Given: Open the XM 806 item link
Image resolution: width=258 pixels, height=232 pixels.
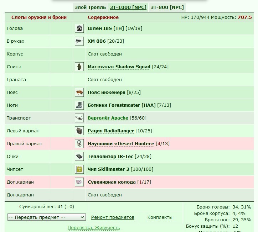Looking at the screenshot, I should point(97,41).
